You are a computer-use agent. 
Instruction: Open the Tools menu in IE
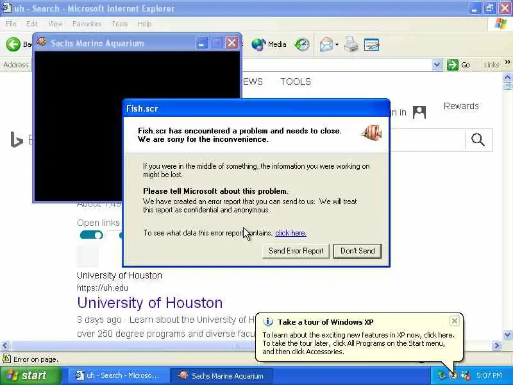click(x=120, y=24)
